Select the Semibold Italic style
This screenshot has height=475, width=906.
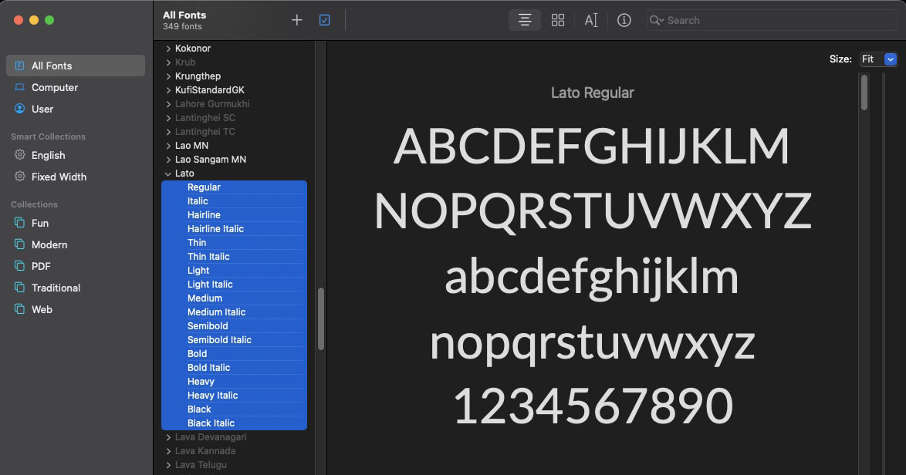[x=234, y=339]
